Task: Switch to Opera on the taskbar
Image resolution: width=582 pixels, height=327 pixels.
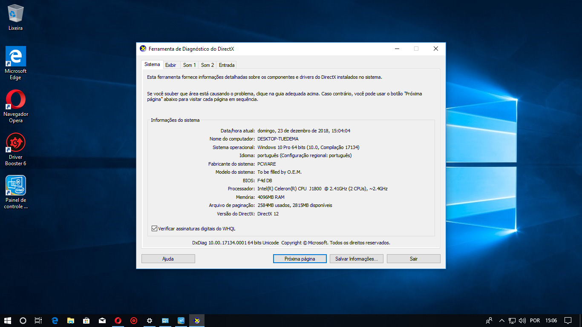Action: 118,321
